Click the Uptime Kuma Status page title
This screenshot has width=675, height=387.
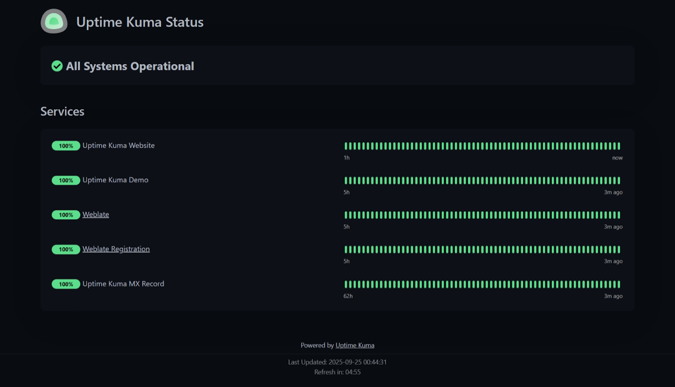tap(140, 22)
